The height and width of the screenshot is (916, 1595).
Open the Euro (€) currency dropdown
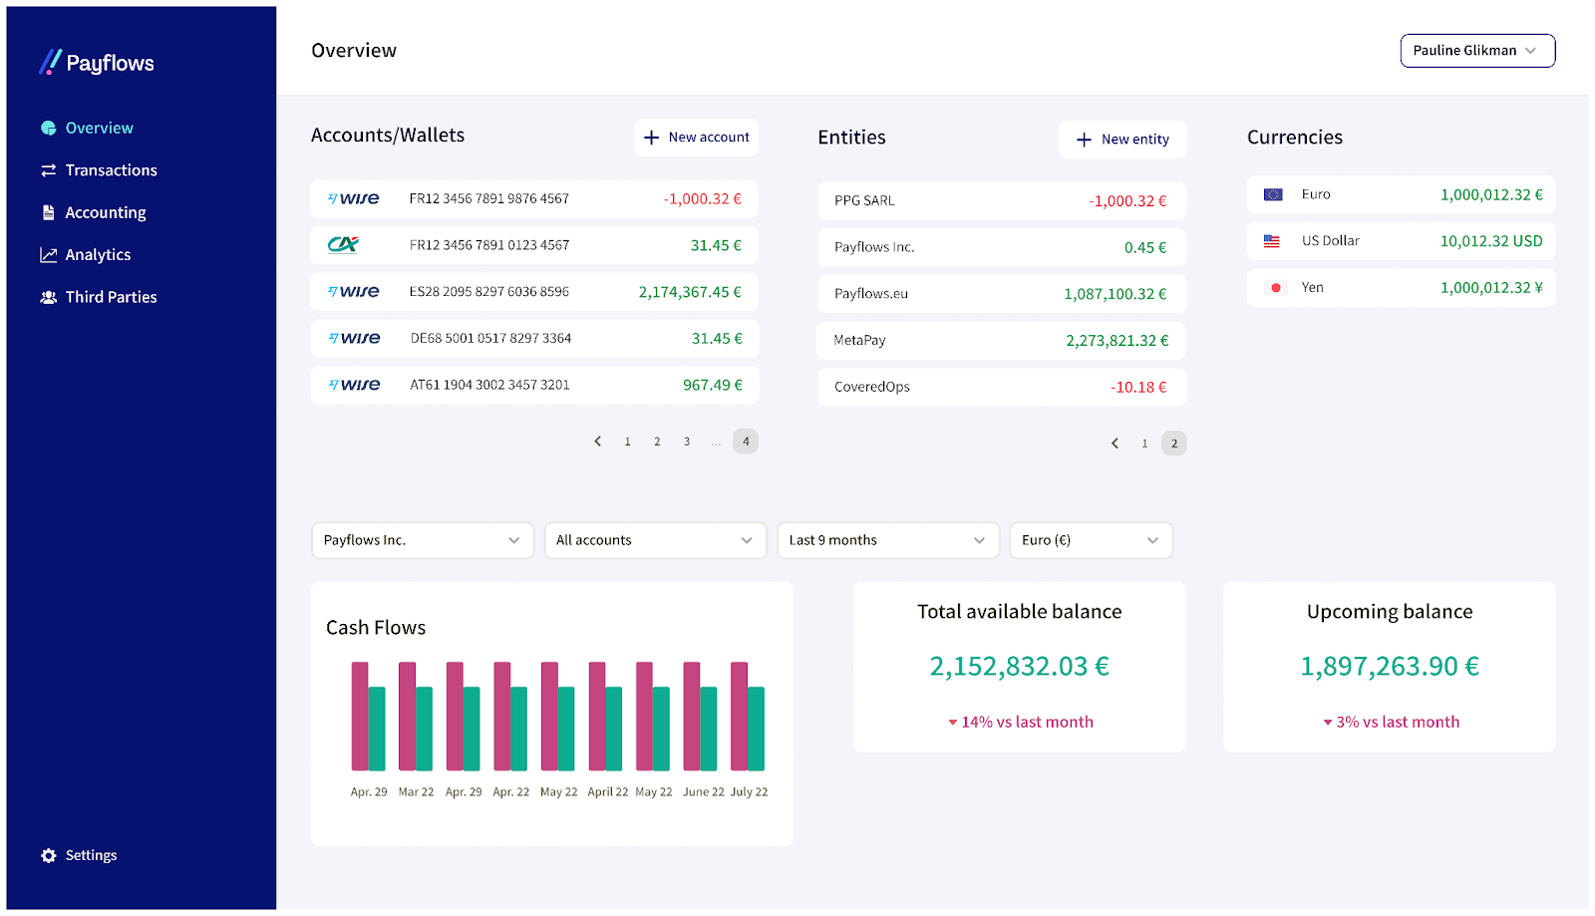tap(1092, 540)
